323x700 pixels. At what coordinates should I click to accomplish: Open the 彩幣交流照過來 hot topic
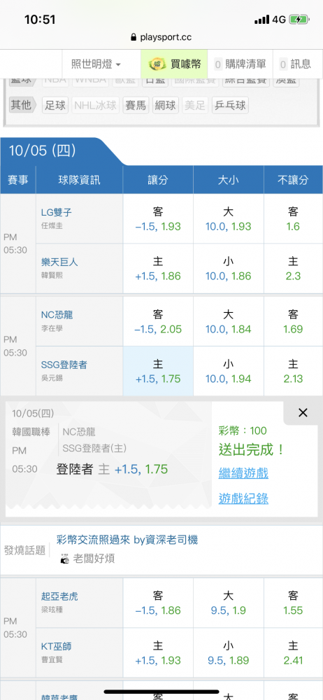point(127,540)
